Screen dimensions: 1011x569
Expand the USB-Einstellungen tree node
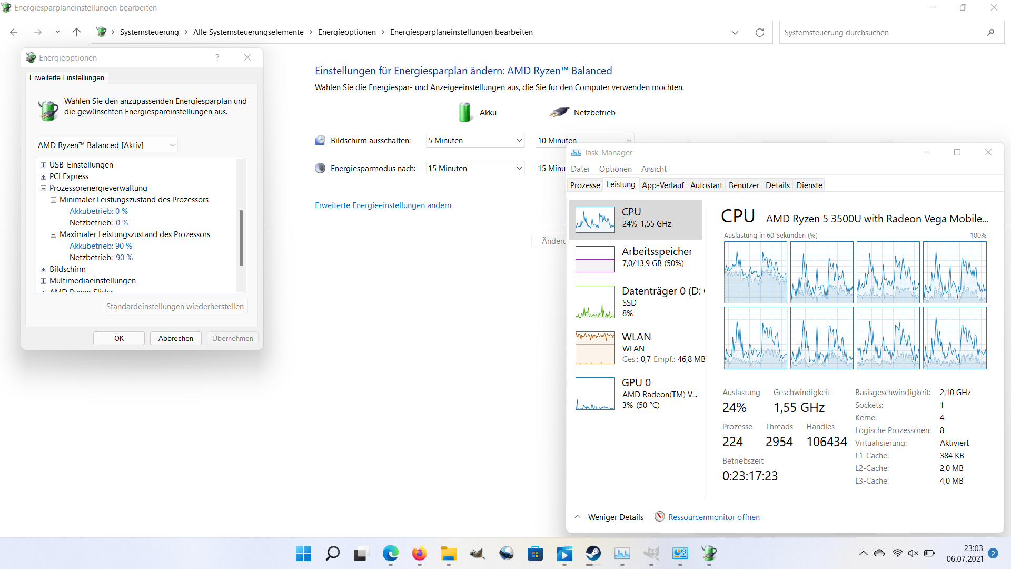point(44,165)
